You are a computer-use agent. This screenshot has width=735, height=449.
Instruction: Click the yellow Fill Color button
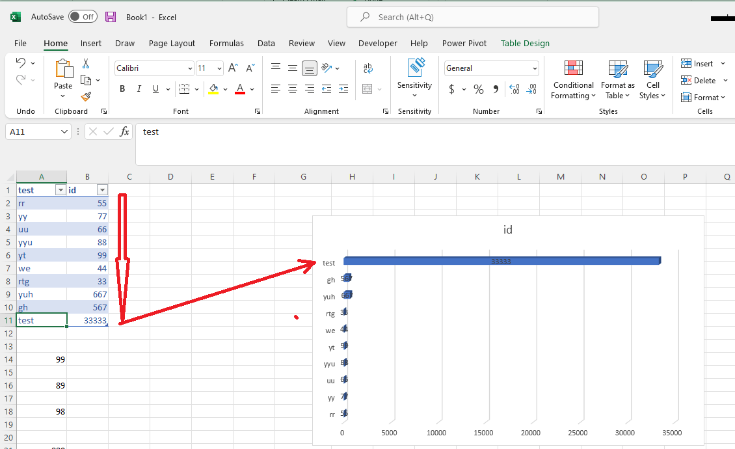click(214, 88)
